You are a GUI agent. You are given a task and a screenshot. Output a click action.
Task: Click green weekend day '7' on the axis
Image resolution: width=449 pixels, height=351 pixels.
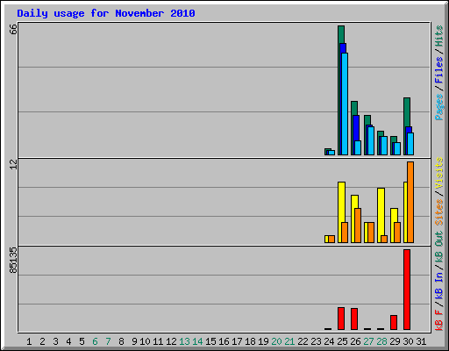tap(108, 341)
